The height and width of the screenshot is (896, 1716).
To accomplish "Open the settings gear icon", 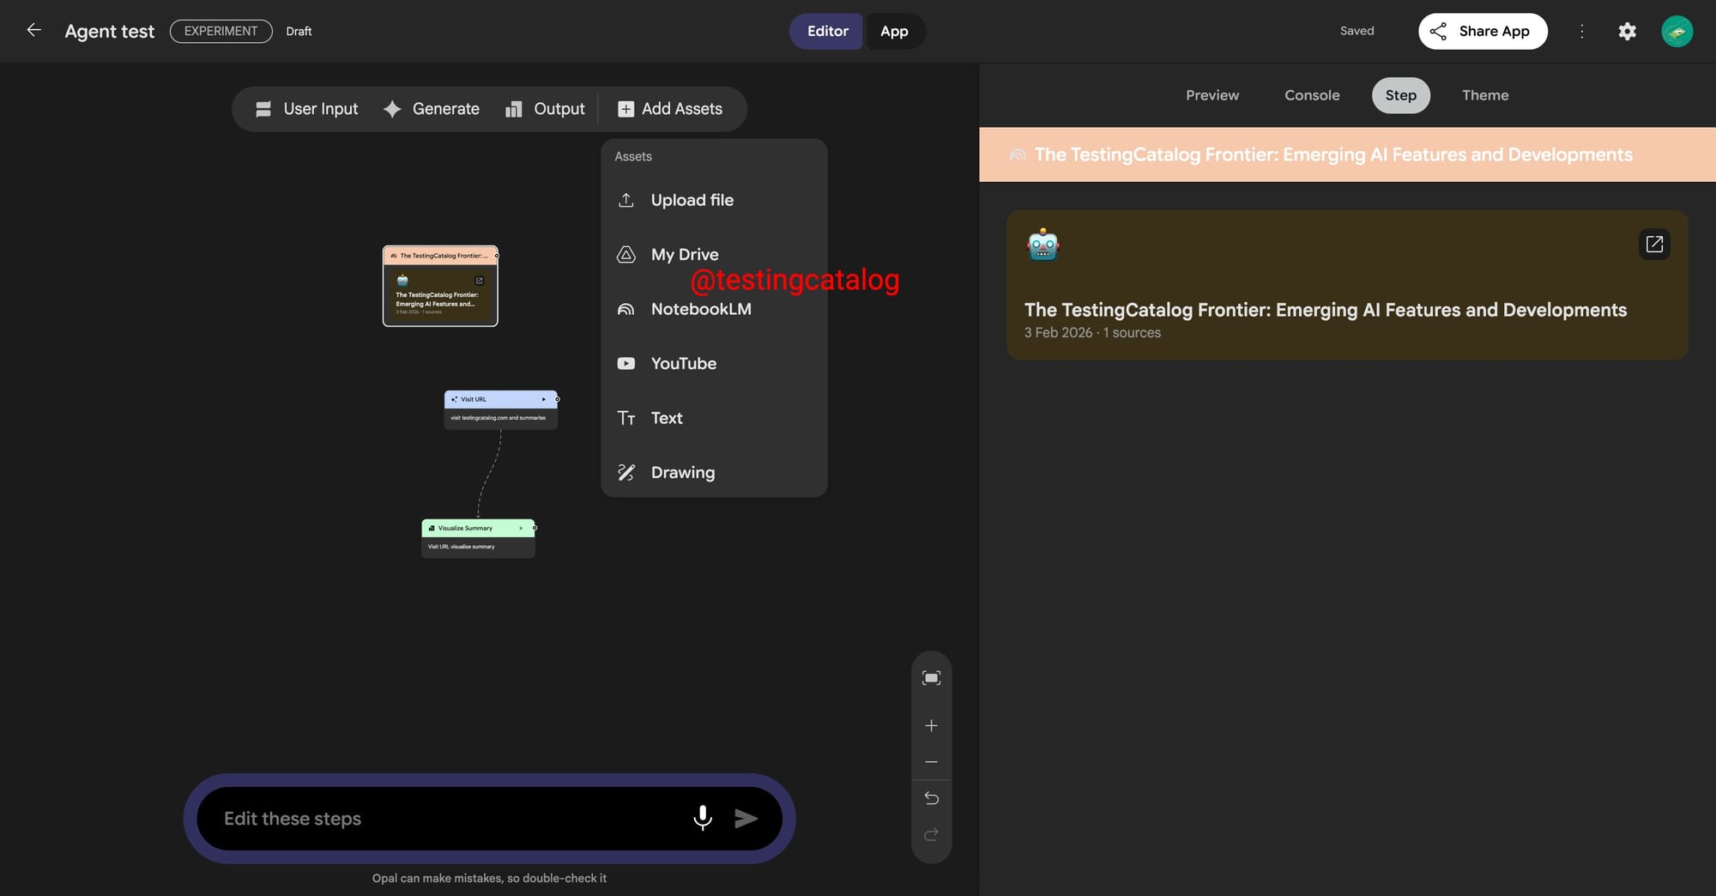I will click(1627, 31).
